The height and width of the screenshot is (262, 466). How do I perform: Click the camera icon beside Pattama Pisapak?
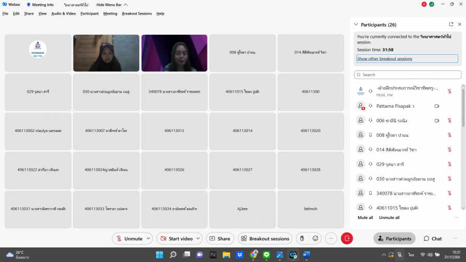click(436, 106)
